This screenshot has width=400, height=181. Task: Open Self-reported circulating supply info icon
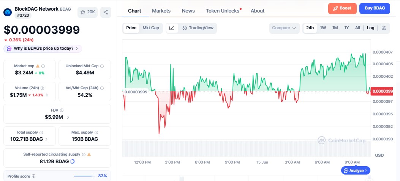(84, 154)
